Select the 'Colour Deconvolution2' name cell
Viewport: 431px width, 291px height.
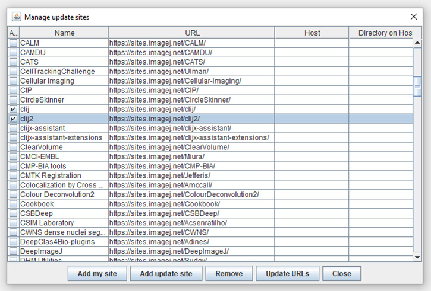click(64, 194)
